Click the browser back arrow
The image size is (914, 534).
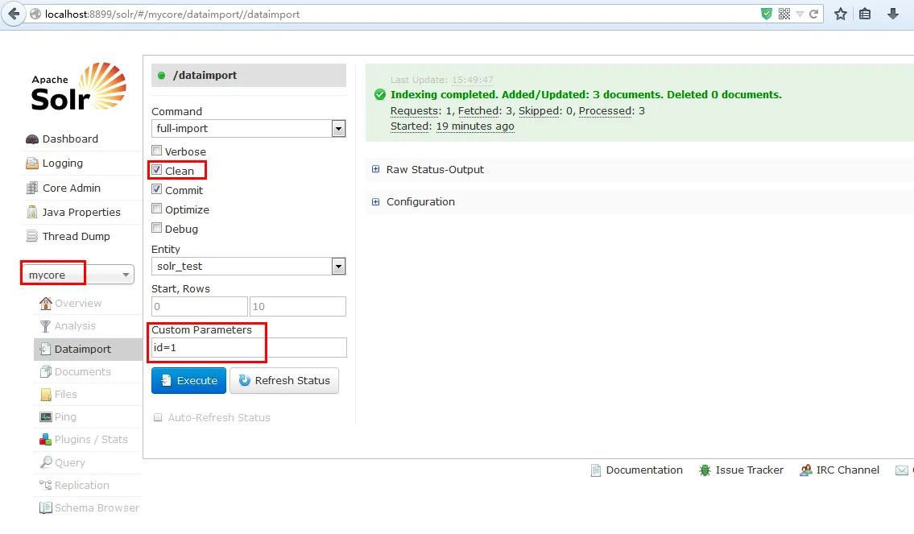pos(14,14)
